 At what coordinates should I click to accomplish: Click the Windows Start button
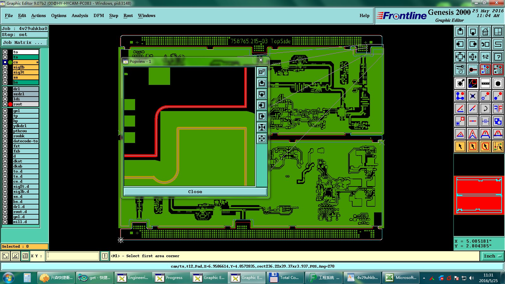[x=9, y=278]
